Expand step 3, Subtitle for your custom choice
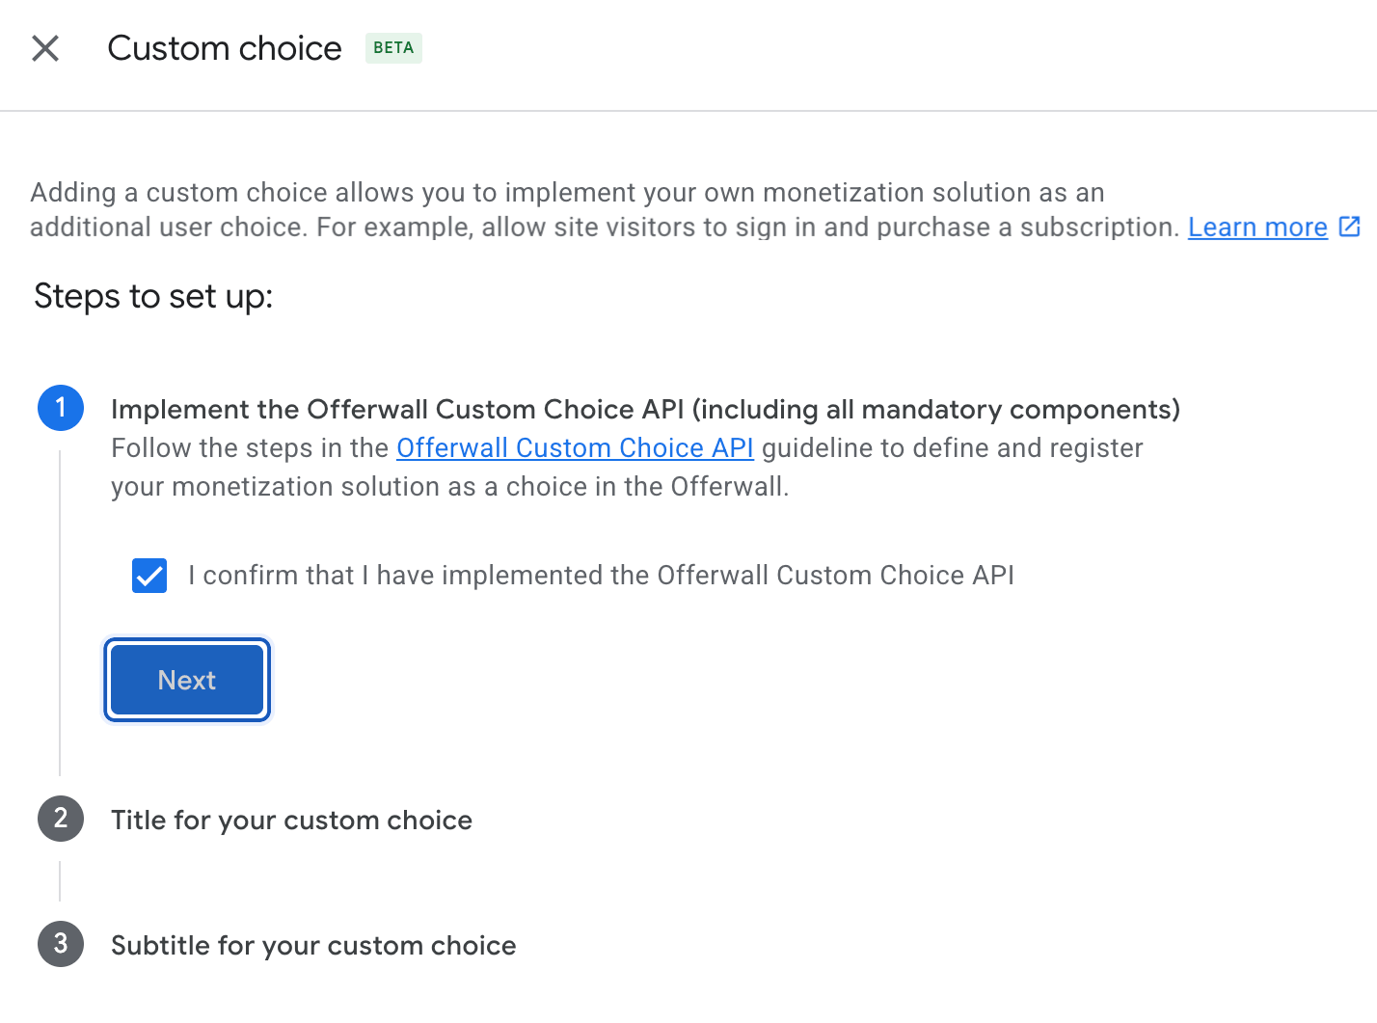The width and height of the screenshot is (1377, 1023). click(313, 944)
